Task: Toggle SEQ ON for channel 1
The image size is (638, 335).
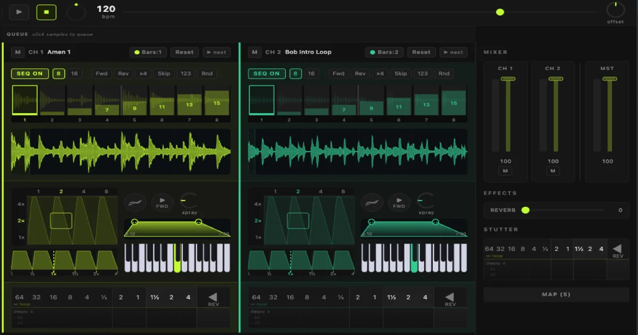Action: tap(29, 73)
